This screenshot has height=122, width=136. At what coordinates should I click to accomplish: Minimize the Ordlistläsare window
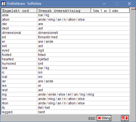coord(104,4)
